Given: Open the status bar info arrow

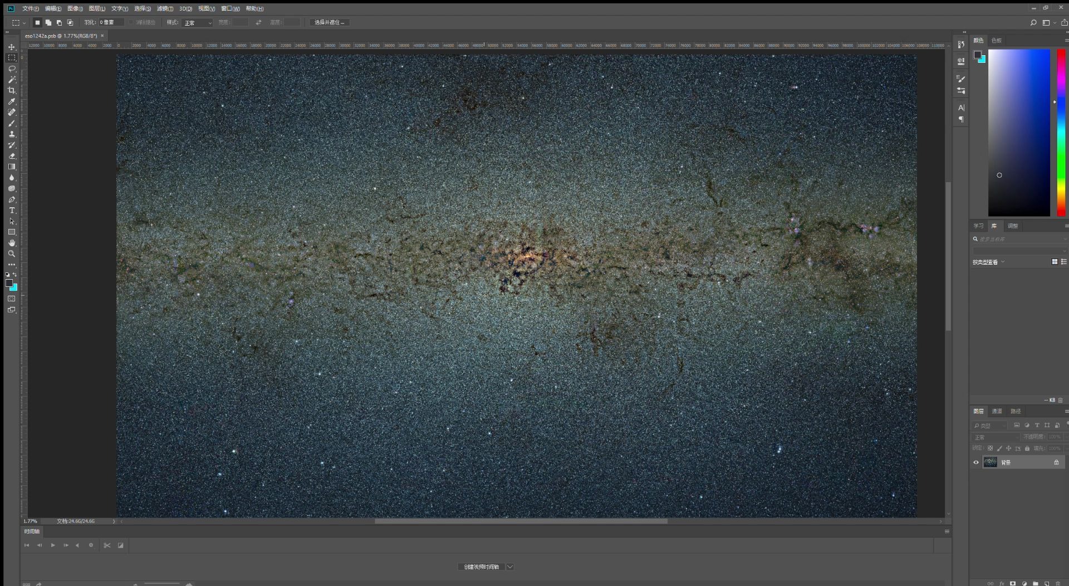Looking at the screenshot, I should pos(114,521).
